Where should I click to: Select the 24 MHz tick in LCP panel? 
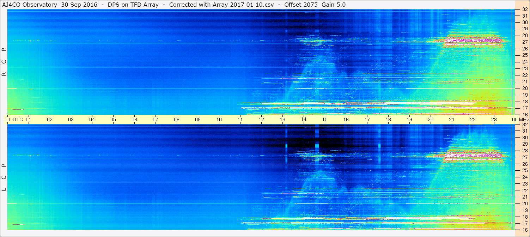(524, 177)
